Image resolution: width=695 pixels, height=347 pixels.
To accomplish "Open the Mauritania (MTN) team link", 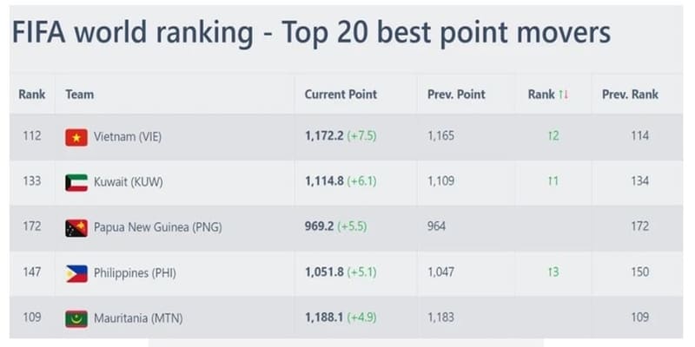I will pos(138,318).
